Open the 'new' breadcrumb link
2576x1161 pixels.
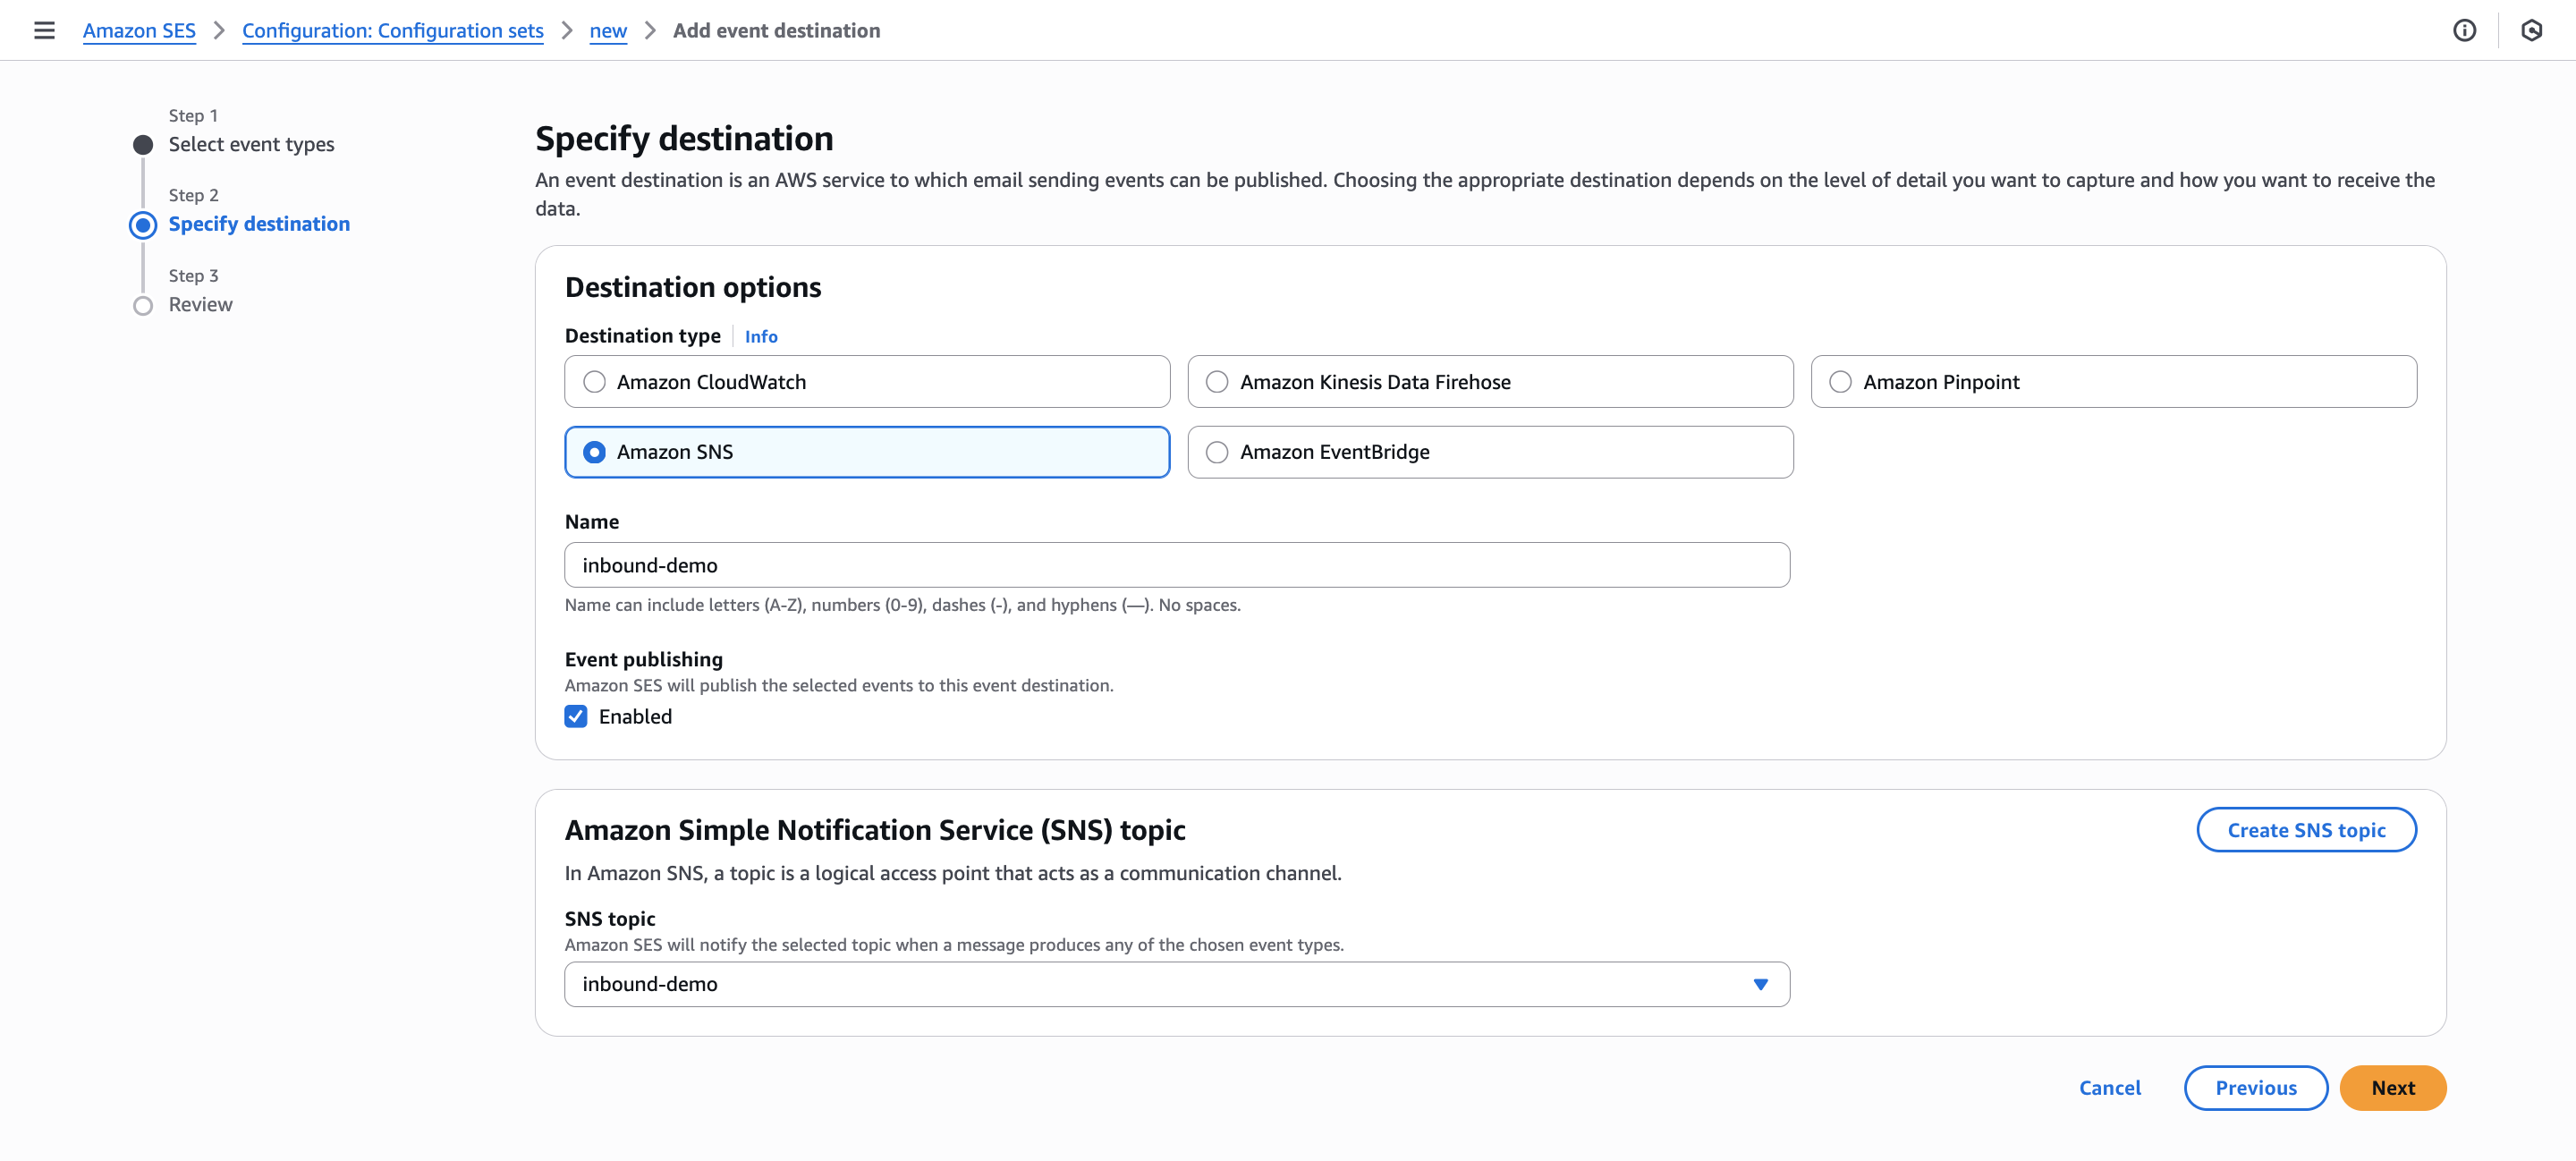click(608, 30)
